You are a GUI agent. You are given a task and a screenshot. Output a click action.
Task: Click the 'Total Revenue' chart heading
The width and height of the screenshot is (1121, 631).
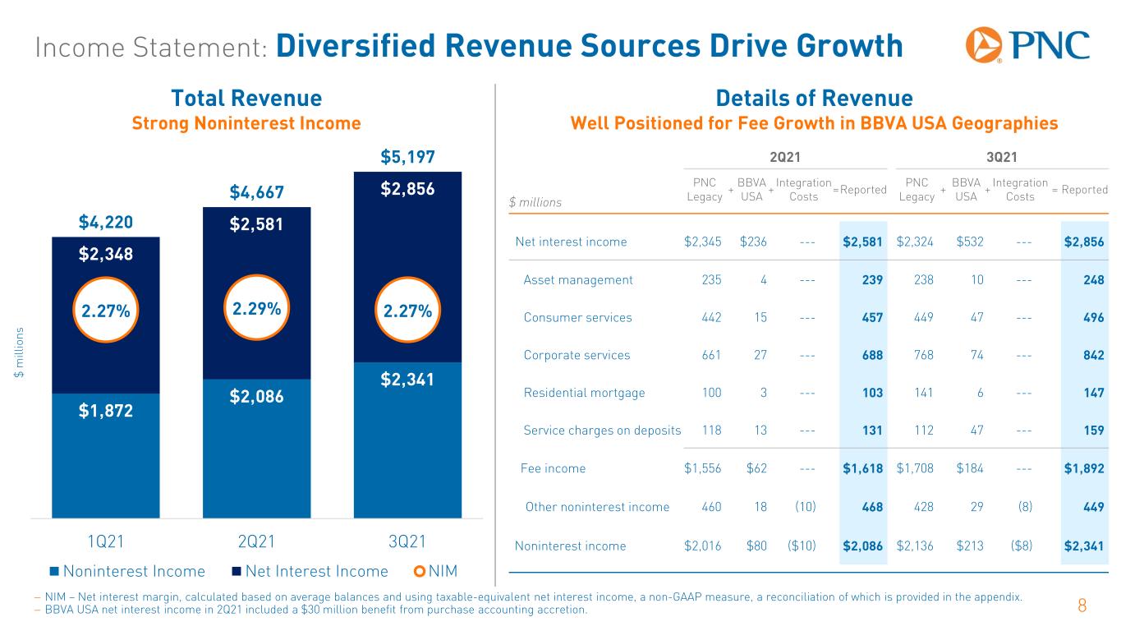[x=246, y=99]
